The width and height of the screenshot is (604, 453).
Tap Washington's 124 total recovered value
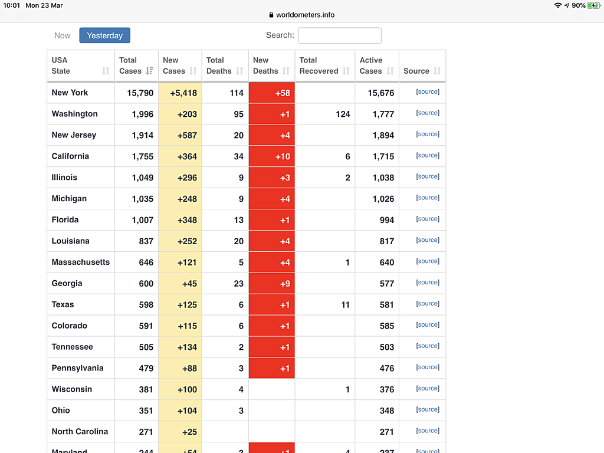pos(343,114)
